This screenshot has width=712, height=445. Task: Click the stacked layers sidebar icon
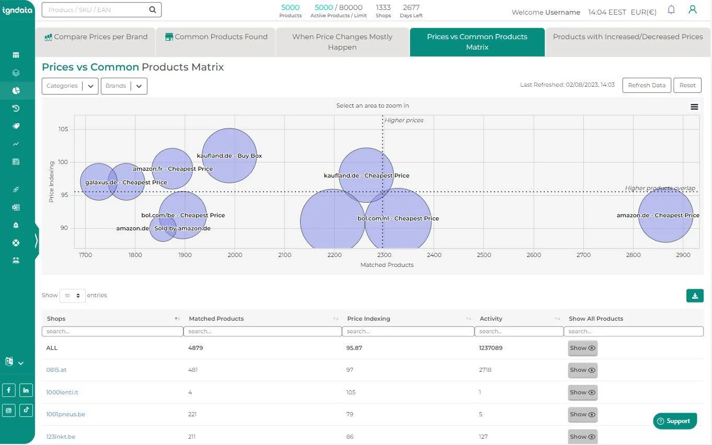tap(16, 73)
